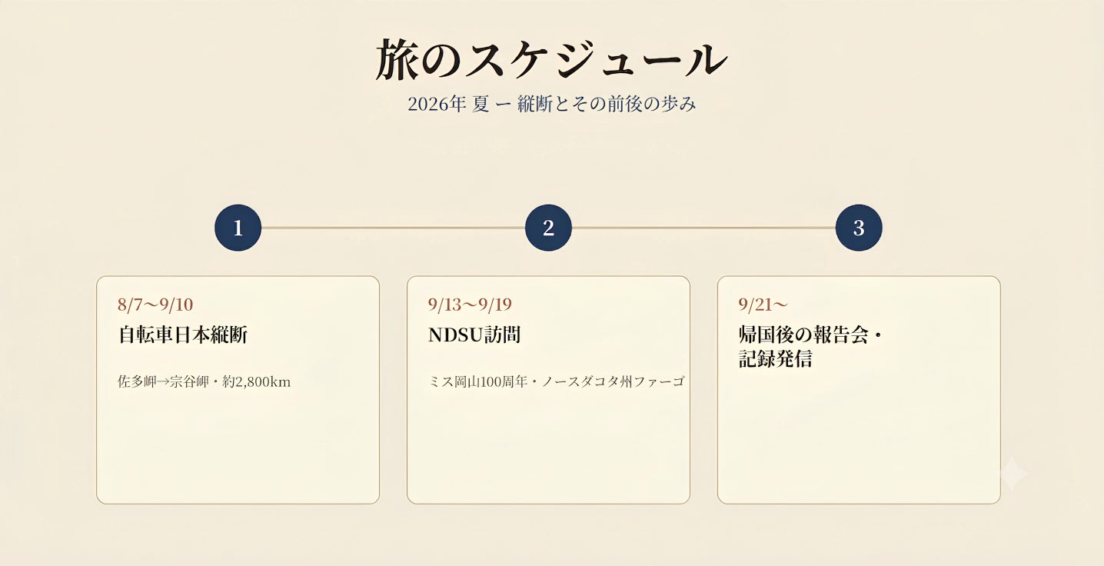This screenshot has height=566, width=1104.
Task: Select the 9/13〜9/19 date label
Action: [x=470, y=305]
